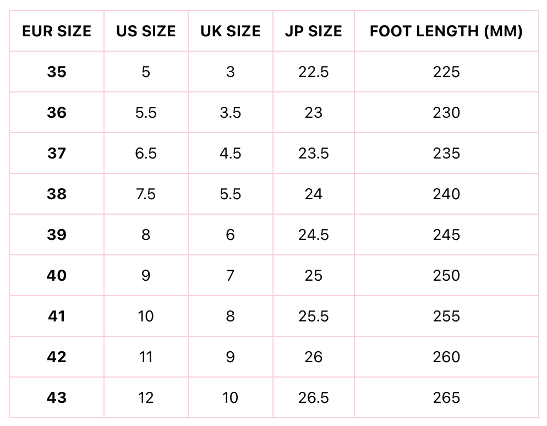Click the EUR SIZE column header
Viewport: 547px width, 426px height.
57,31
